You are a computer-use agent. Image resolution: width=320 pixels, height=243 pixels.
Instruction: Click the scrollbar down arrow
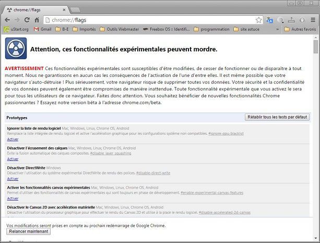click(x=316, y=238)
